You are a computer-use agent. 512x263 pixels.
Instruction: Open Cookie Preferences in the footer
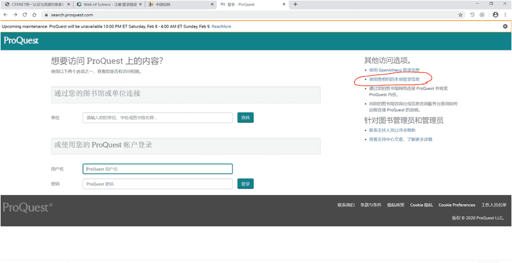(x=457, y=205)
